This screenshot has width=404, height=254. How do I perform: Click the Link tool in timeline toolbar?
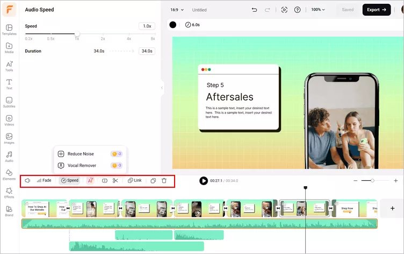click(135, 180)
